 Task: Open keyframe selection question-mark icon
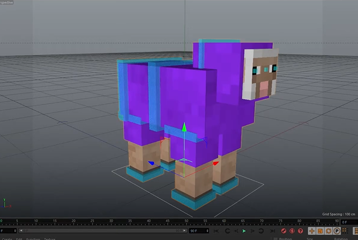301,231
